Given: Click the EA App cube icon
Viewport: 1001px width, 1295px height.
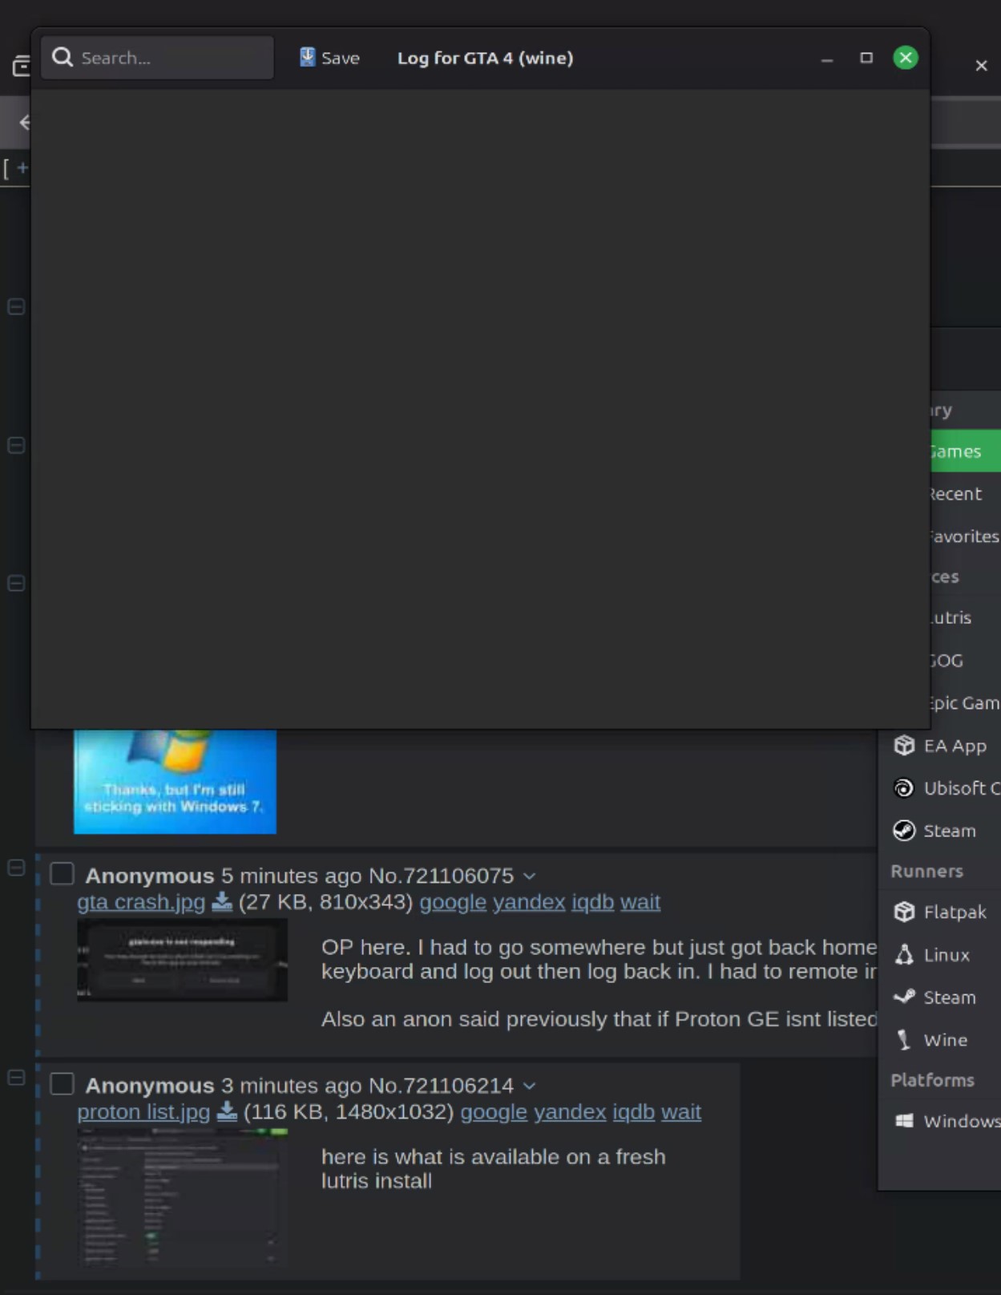Looking at the screenshot, I should tap(904, 746).
